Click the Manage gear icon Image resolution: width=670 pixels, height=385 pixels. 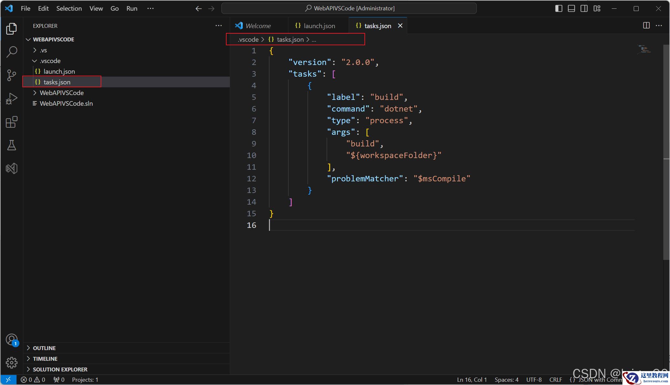(12, 363)
